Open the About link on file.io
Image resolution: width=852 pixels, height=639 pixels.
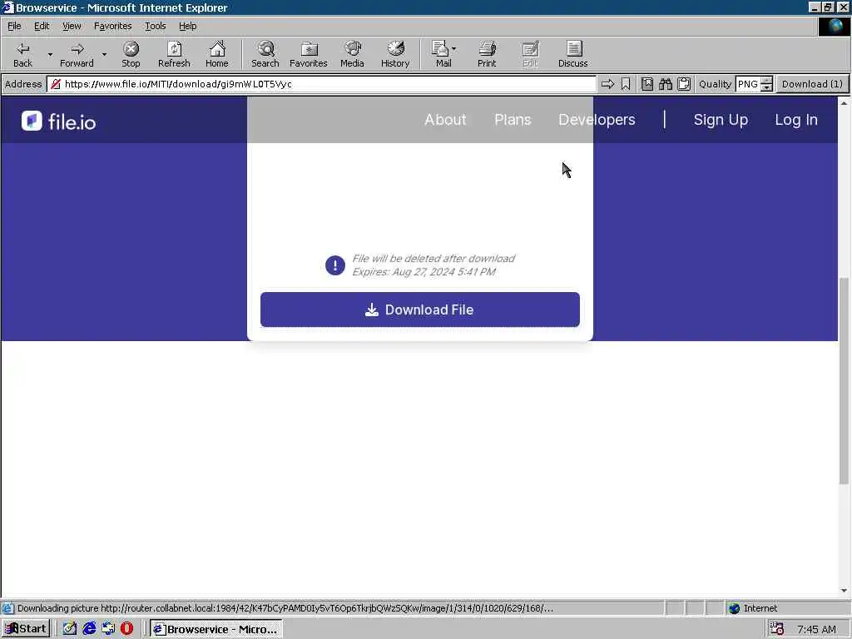pos(445,120)
